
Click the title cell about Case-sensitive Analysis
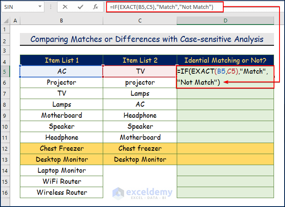tap(147, 39)
